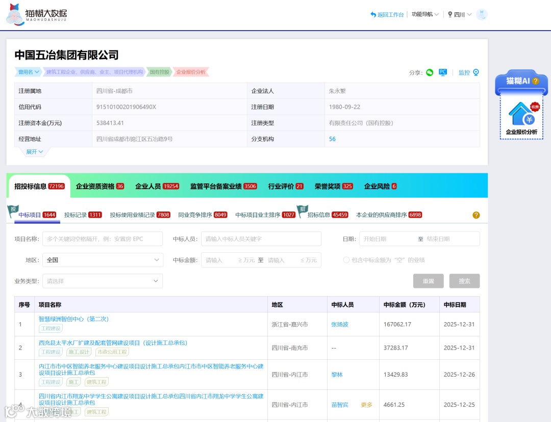The image size is (551, 422).
Task: Click the 搜索 button
Action: coord(464,281)
